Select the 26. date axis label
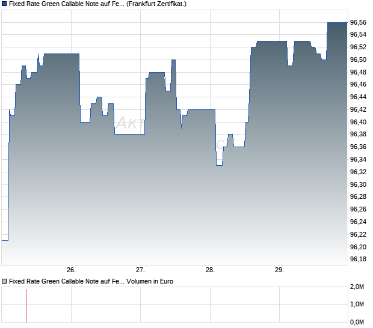This screenshot has width=373, height=328. [x=71, y=270]
